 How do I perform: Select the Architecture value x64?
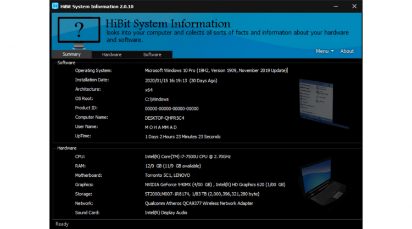coord(149,90)
